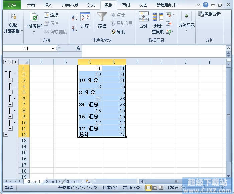Switch to Normal view icon
Viewport: 234px width, 194px height.
point(148,188)
